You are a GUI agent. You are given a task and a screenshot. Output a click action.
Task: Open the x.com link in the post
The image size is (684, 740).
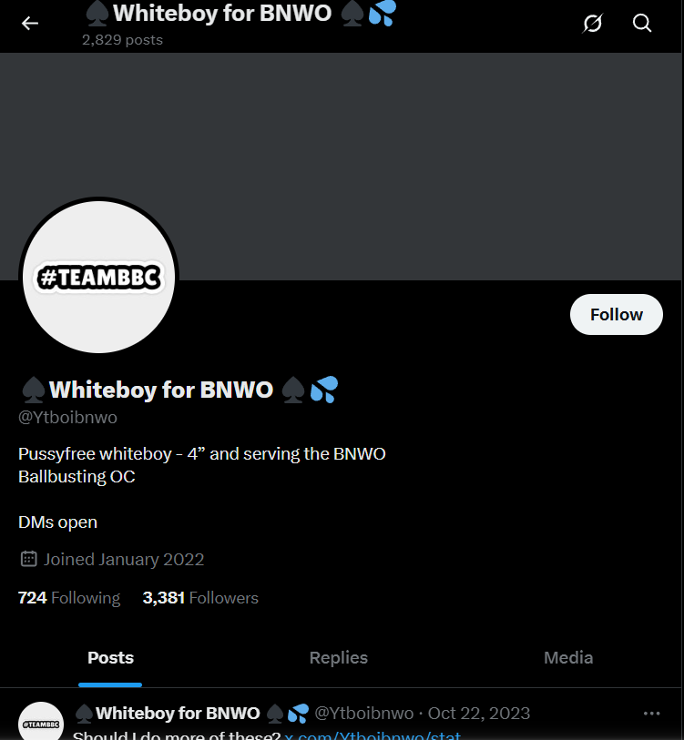click(x=373, y=735)
